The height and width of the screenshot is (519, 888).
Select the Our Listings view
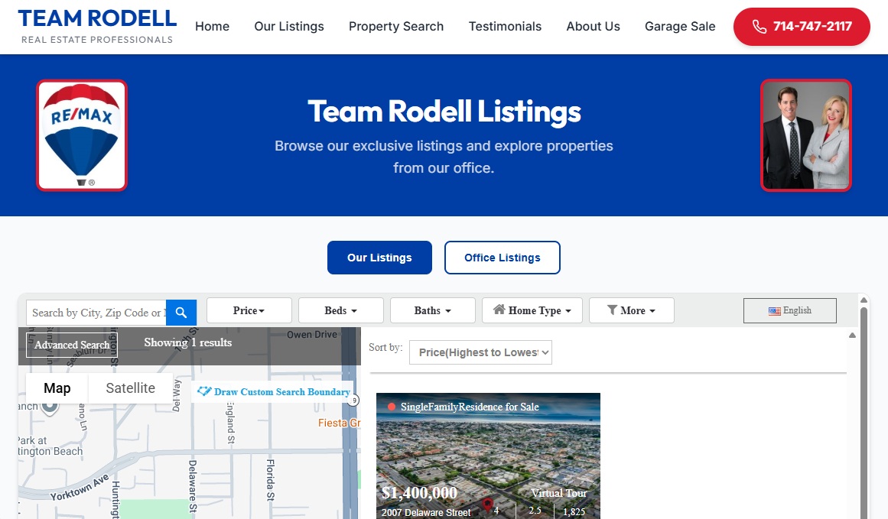point(379,258)
